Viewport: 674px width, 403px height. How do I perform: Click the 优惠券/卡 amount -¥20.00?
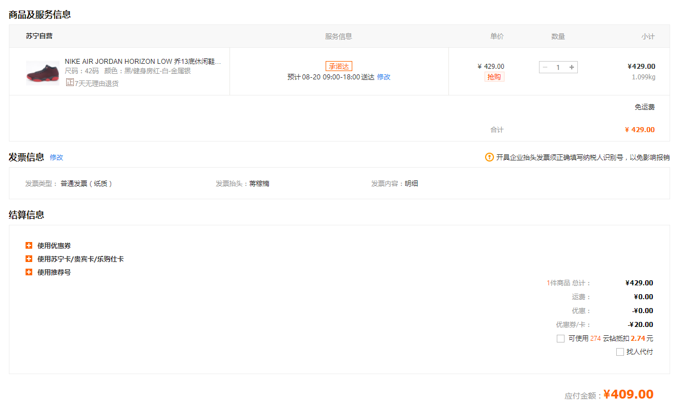click(x=641, y=325)
